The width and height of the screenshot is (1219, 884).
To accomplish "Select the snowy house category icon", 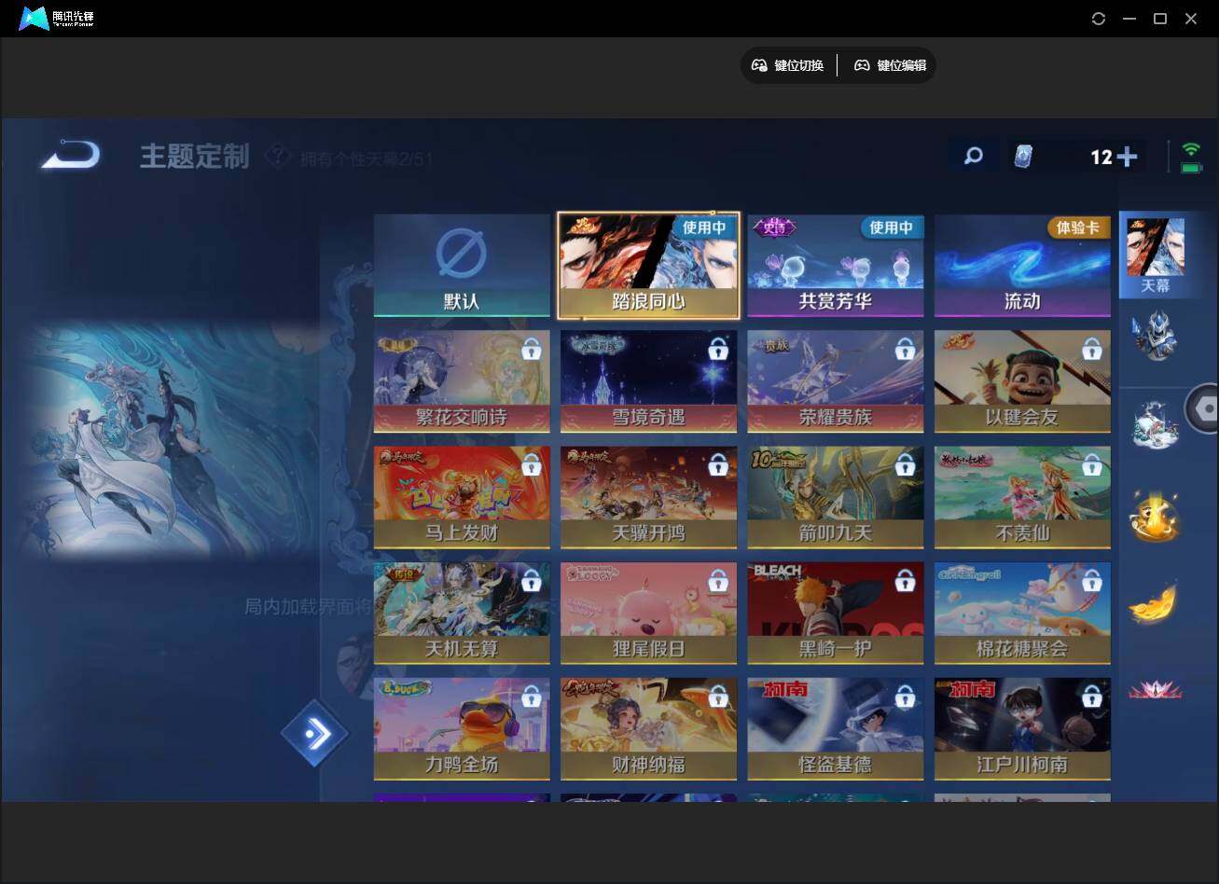I will 1155,424.
